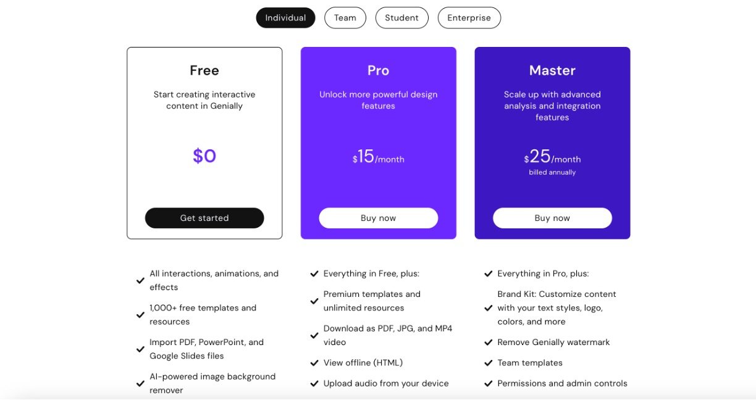The image size is (756, 400).
Task: Click the checkmark next to the Brand Kit feature
Action: tap(489, 308)
